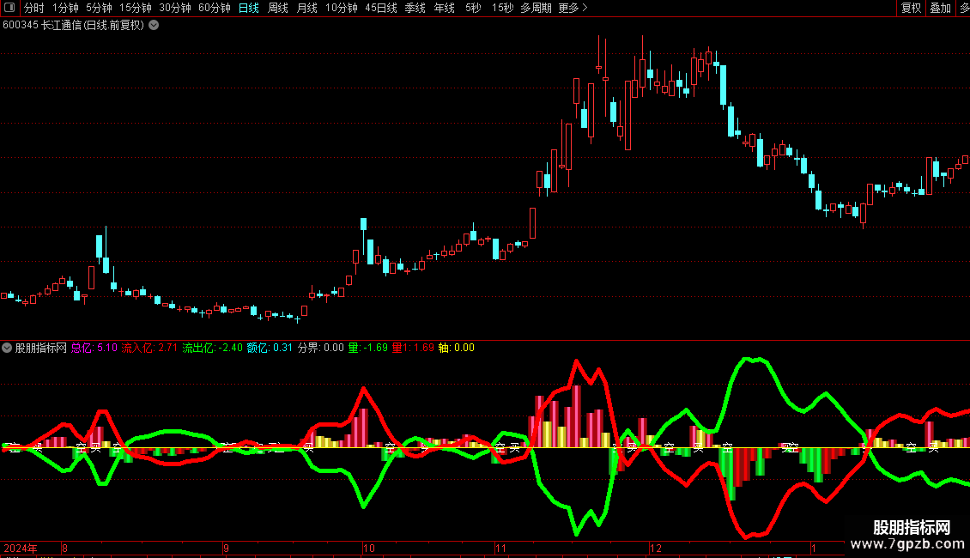Select the 15分钟 period tab

[136, 8]
